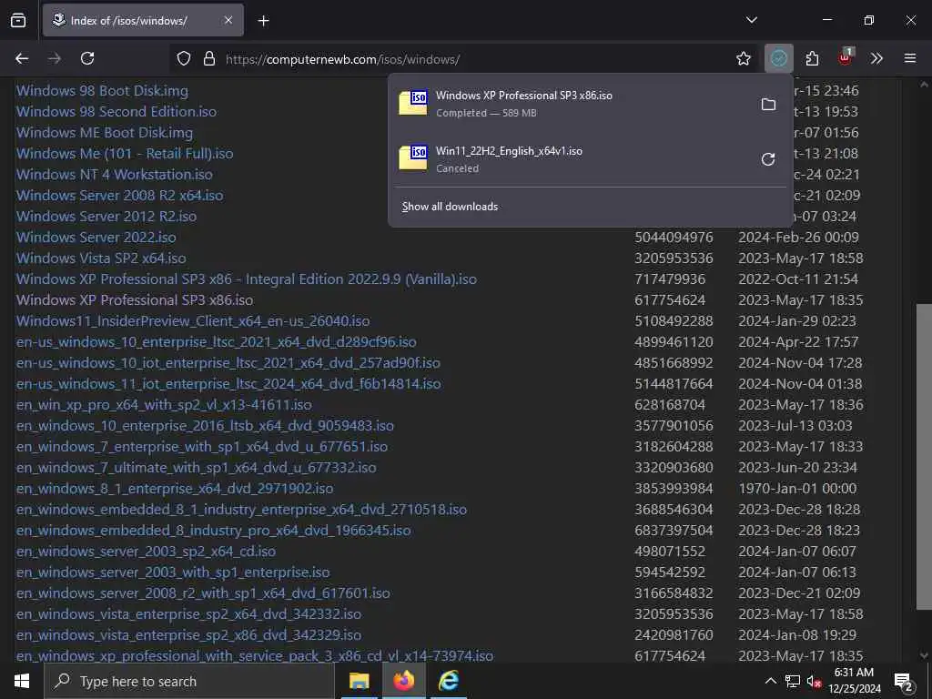Click the page vertical scrollbar thumb
The image size is (932, 699).
[924, 457]
